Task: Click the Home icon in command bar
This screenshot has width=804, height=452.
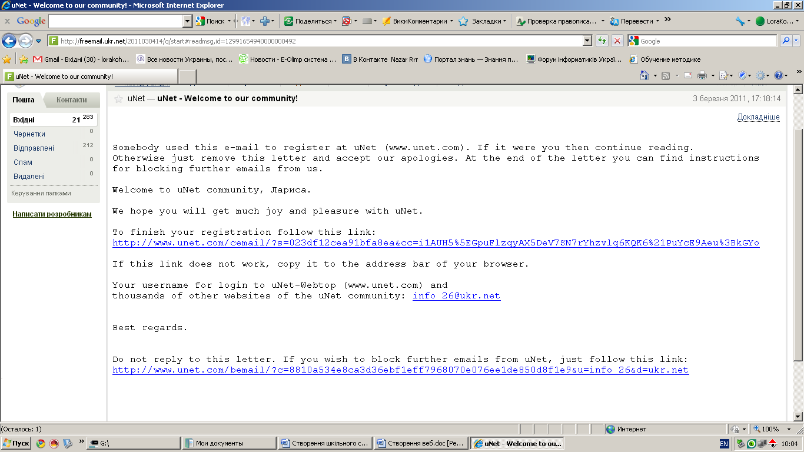Action: pos(644,75)
